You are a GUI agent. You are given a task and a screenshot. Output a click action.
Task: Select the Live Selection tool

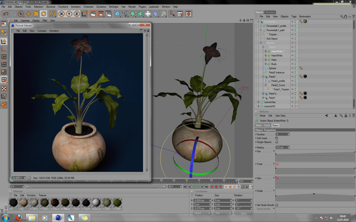pyautogui.click(x=21, y=14)
